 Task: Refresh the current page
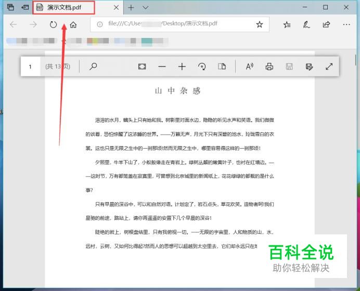[x=53, y=24]
